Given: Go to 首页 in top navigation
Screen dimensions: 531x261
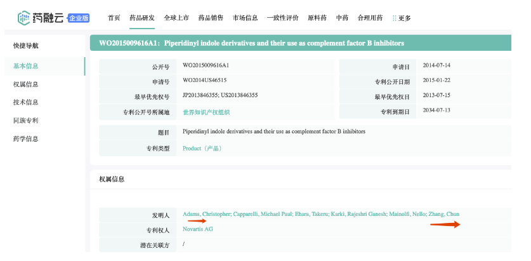Looking at the screenshot, I should [114, 18].
